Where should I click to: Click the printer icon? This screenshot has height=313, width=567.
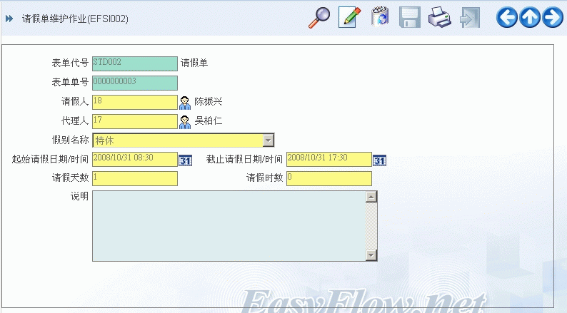click(439, 18)
